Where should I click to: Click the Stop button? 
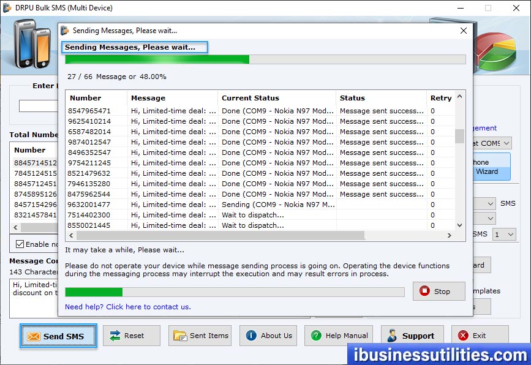click(x=439, y=291)
